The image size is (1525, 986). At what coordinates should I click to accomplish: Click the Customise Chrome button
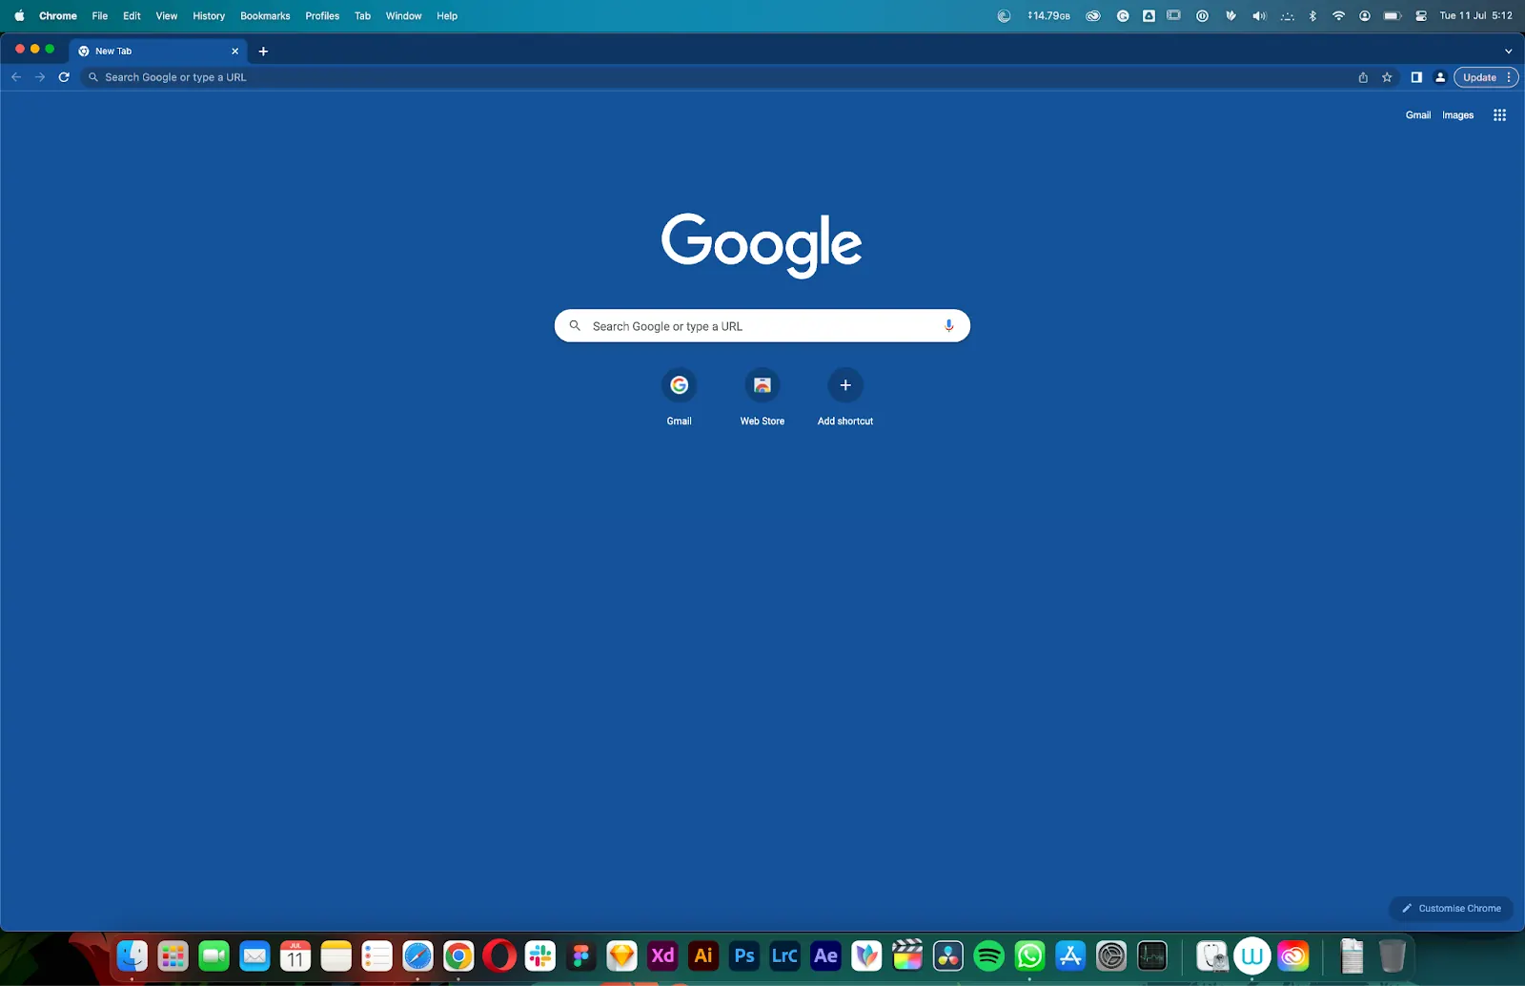[x=1451, y=908]
